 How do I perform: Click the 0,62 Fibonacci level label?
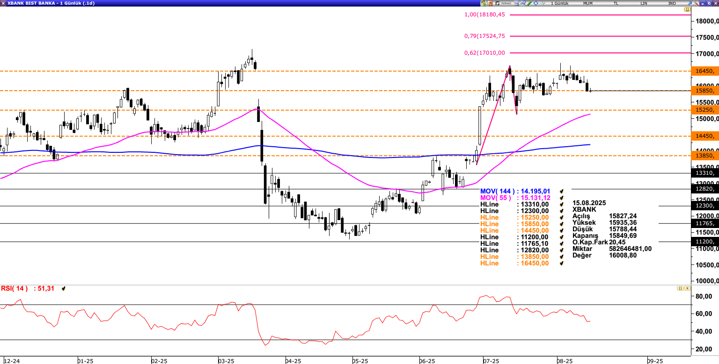coord(484,53)
